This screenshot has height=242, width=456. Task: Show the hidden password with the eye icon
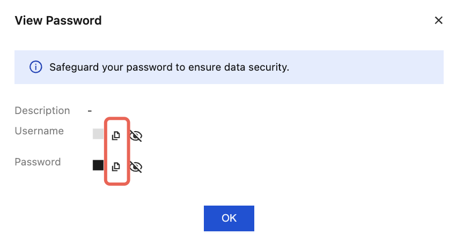136,167
